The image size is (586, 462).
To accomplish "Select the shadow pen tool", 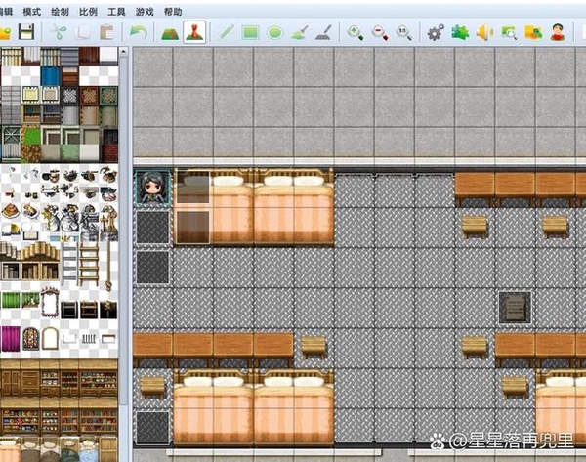I will 323,32.
